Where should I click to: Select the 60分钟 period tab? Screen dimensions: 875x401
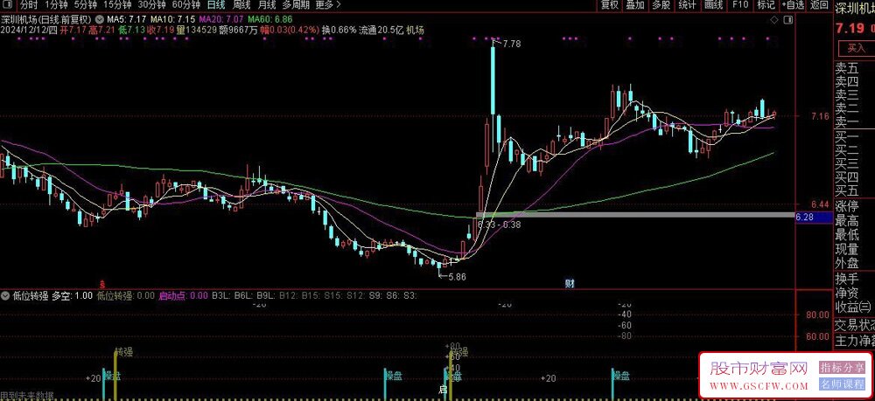point(185,5)
